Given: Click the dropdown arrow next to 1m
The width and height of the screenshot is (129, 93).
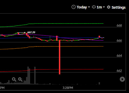Looking at the screenshot, I should pos(104,7).
